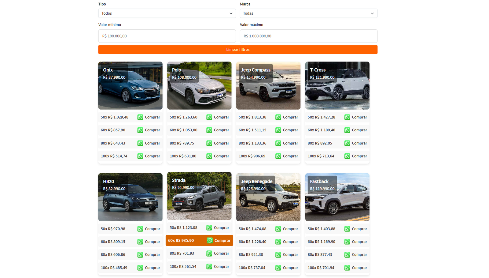Screen dimensions: 489x278
Task: Click Comprar for Strada 50x R$ 1.123,08
Action: 222,228
